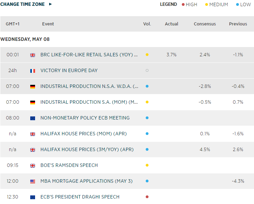
Task: Expand Halifax House Prices (3M/YoY) row
Action: tap(87, 150)
